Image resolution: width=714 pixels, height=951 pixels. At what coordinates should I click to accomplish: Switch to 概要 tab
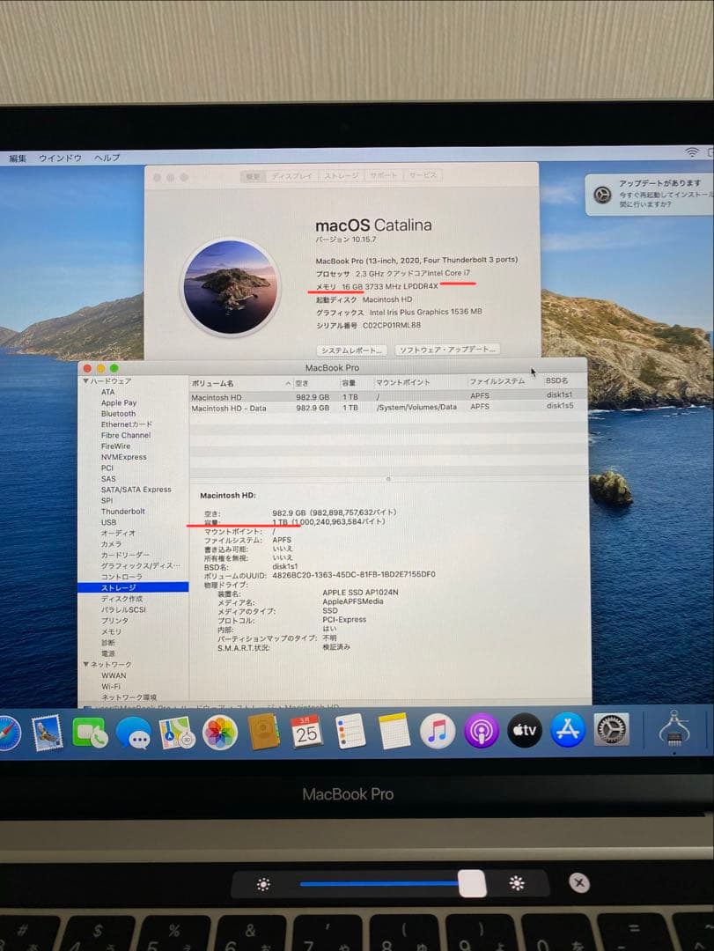click(x=253, y=176)
